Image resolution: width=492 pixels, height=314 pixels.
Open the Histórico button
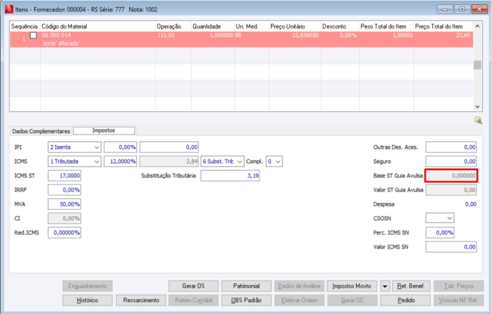(87, 300)
